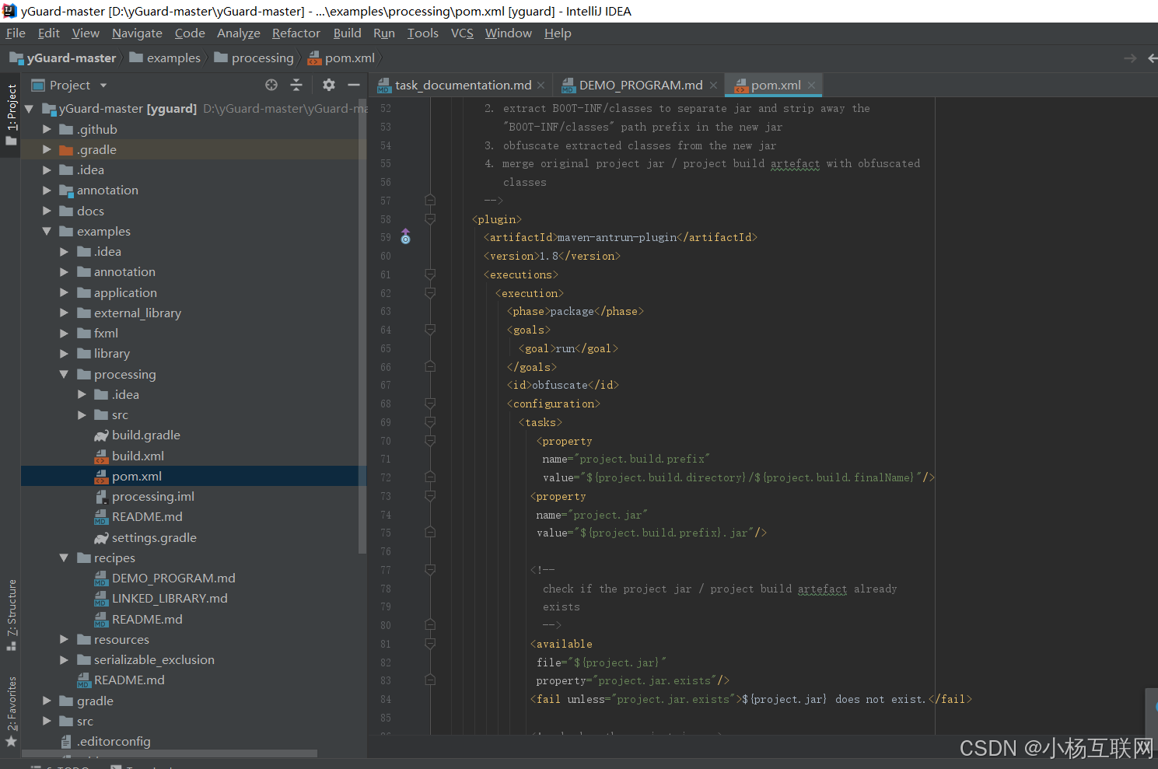Viewport: 1158px width, 769px height.
Task: Click the maven-antrun-plugin artifactId text
Action: (x=617, y=237)
